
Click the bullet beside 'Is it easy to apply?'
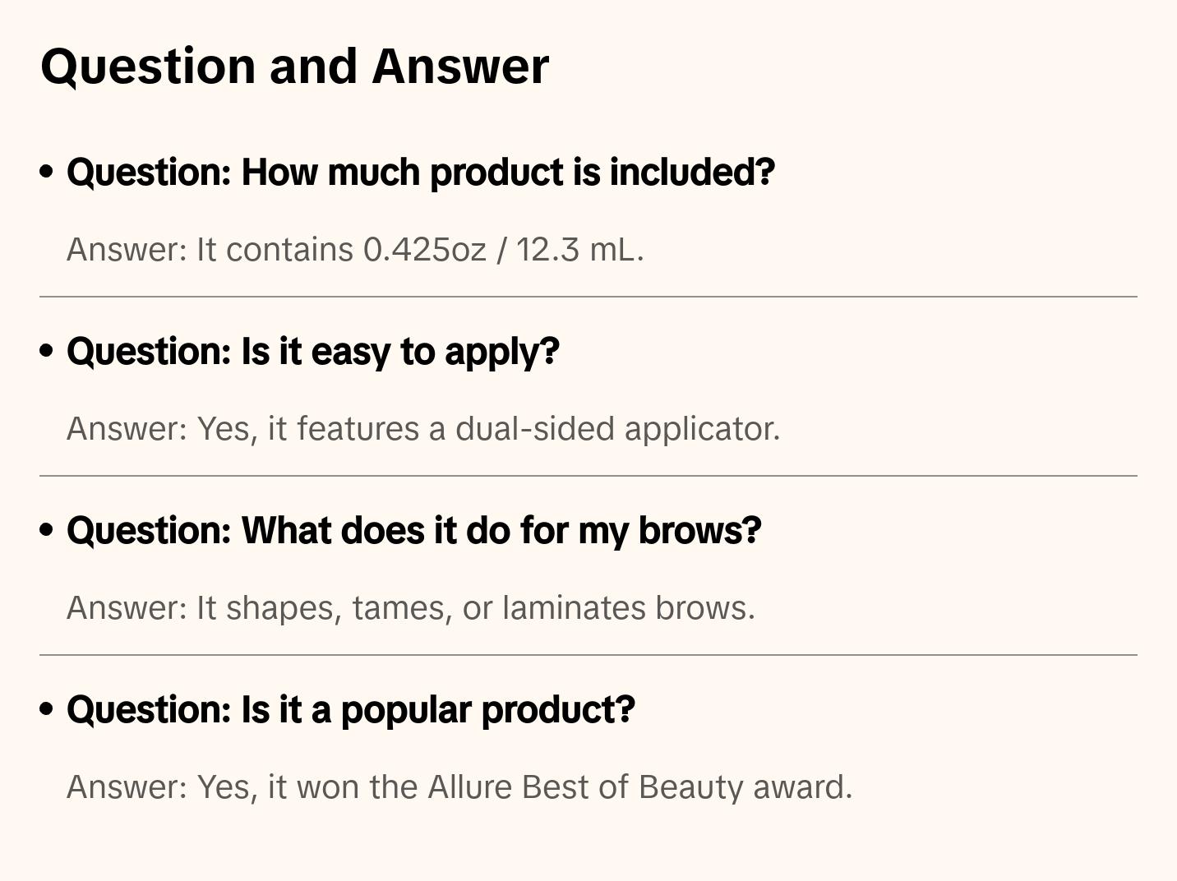(x=47, y=351)
